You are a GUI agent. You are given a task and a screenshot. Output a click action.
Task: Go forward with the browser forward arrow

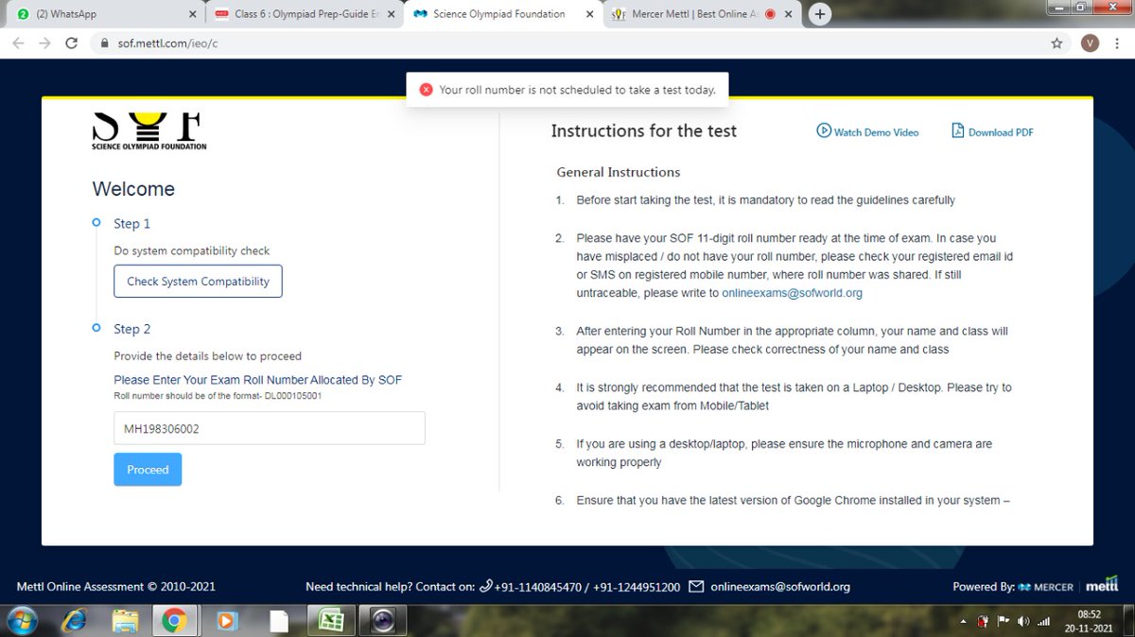coord(44,43)
